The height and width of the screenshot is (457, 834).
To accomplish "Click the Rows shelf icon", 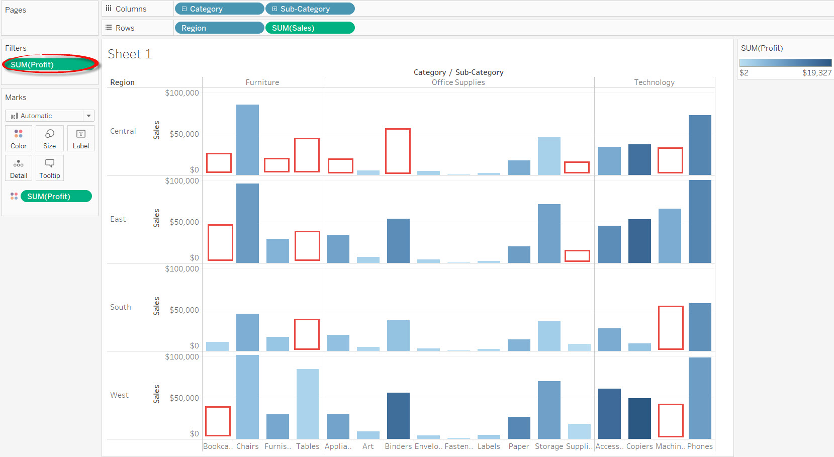I will [109, 28].
